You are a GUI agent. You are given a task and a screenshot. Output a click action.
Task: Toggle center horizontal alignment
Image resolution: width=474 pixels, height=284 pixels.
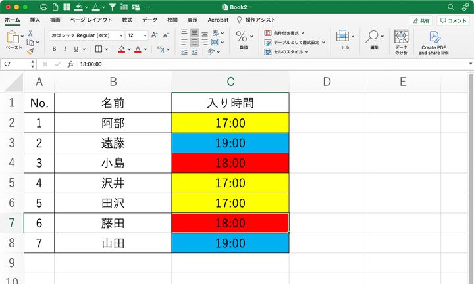(x=194, y=41)
